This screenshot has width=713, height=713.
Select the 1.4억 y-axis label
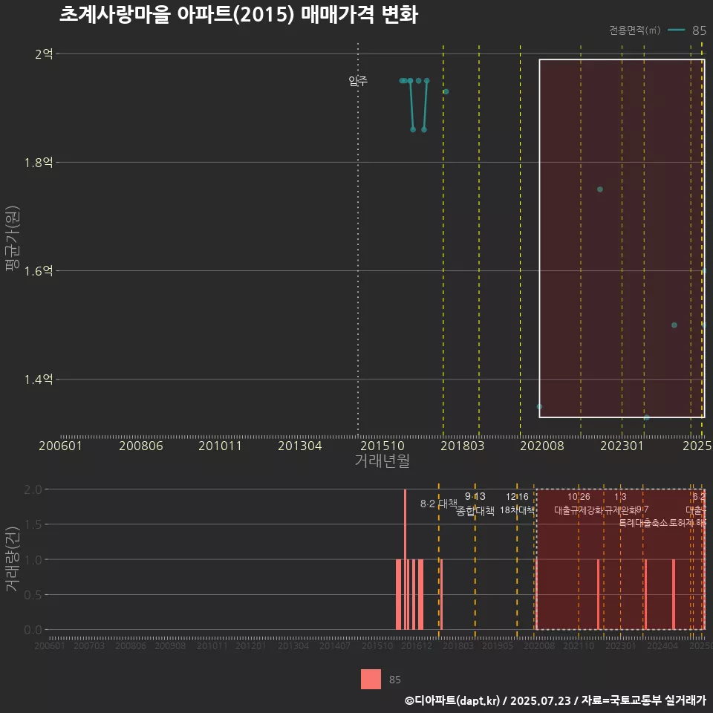coord(39,380)
